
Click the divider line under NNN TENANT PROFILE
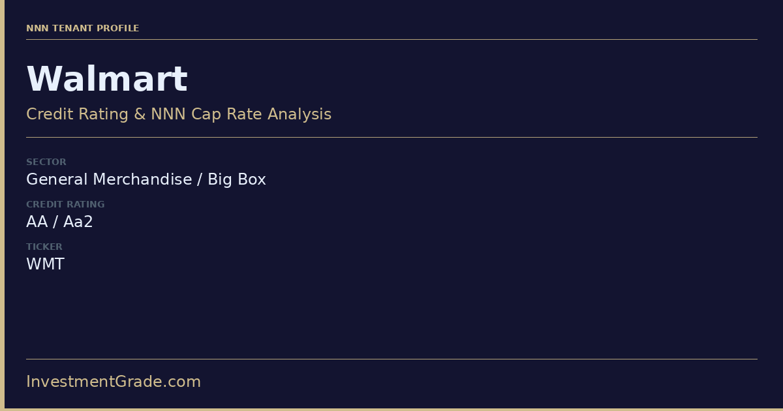pyautogui.click(x=391, y=40)
